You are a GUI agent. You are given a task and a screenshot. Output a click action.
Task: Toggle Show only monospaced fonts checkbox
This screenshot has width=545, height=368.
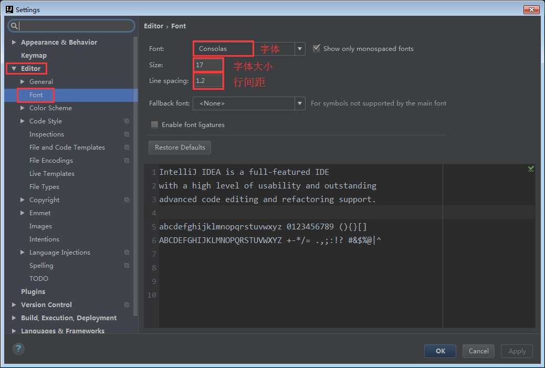coord(316,48)
